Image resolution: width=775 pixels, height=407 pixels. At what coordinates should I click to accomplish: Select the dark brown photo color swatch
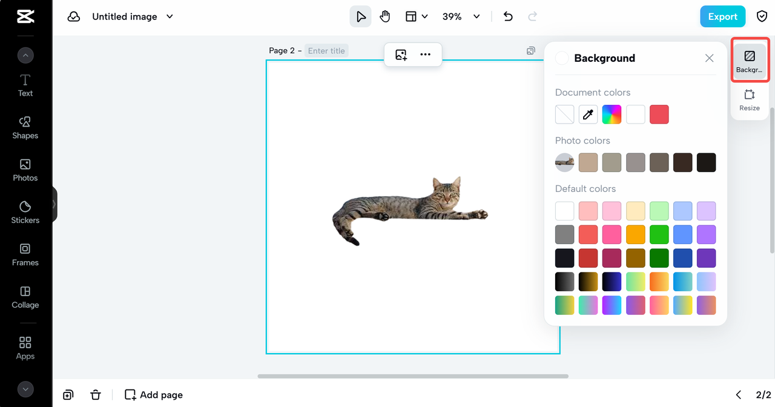pyautogui.click(x=682, y=162)
